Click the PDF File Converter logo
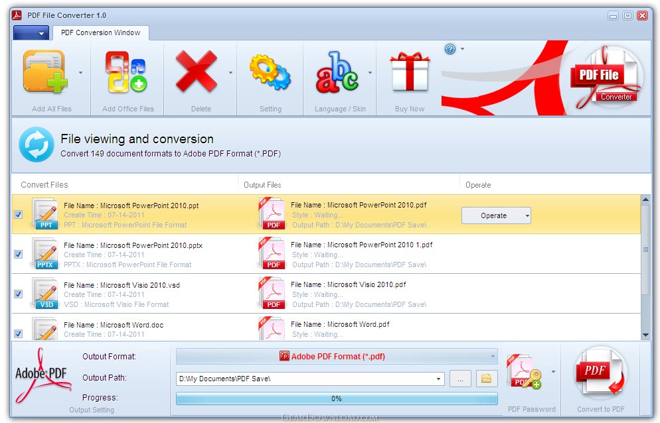 point(606,78)
